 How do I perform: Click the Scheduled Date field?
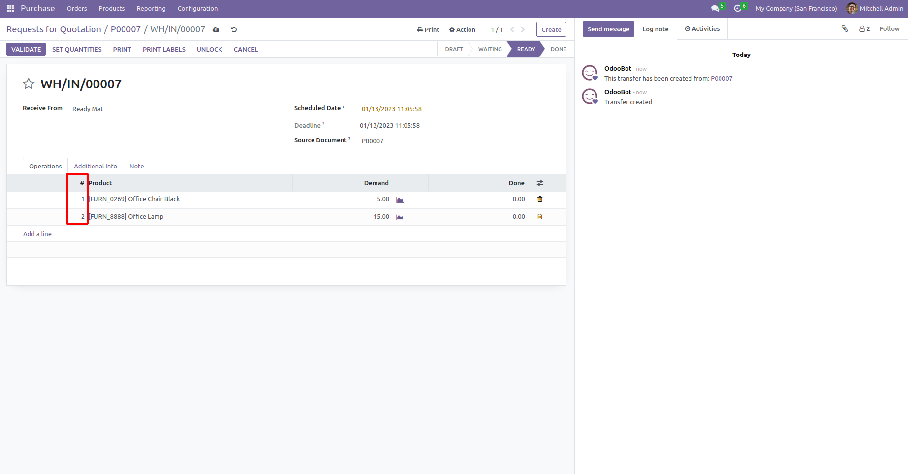click(392, 109)
